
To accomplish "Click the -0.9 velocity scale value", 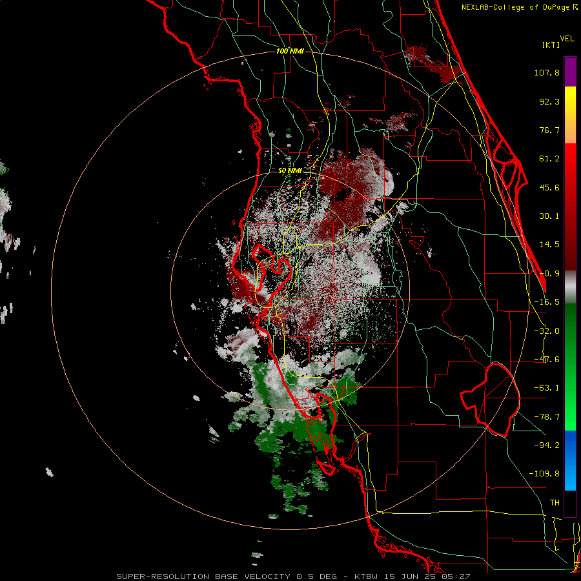I will 549,274.
